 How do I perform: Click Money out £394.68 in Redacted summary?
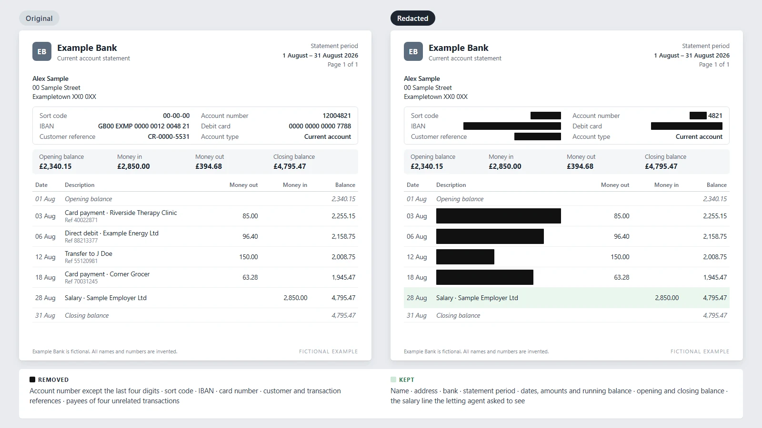(580, 162)
